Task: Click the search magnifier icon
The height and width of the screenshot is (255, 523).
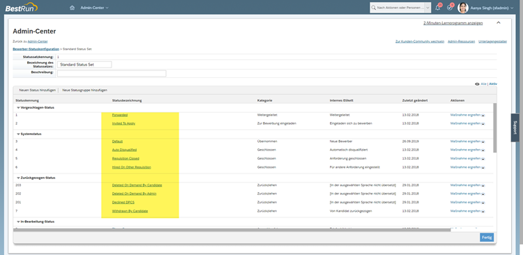Action: (374, 8)
